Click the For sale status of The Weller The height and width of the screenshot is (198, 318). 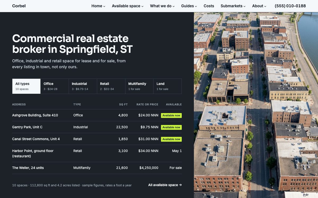point(176,168)
